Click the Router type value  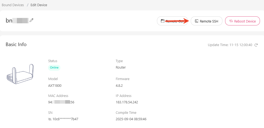point(120,67)
